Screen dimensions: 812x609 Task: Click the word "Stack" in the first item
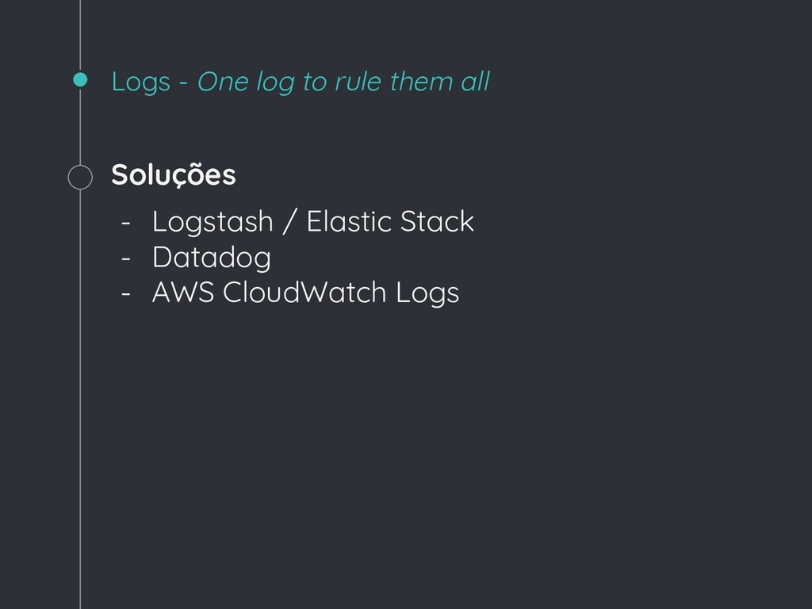coord(436,222)
